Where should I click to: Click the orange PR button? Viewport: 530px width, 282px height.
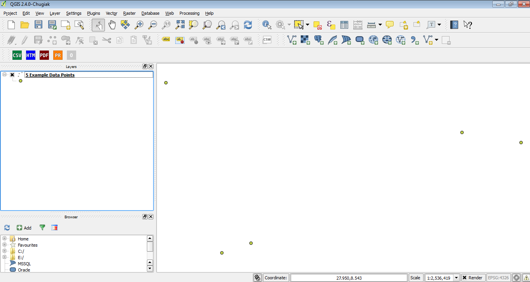click(58, 55)
